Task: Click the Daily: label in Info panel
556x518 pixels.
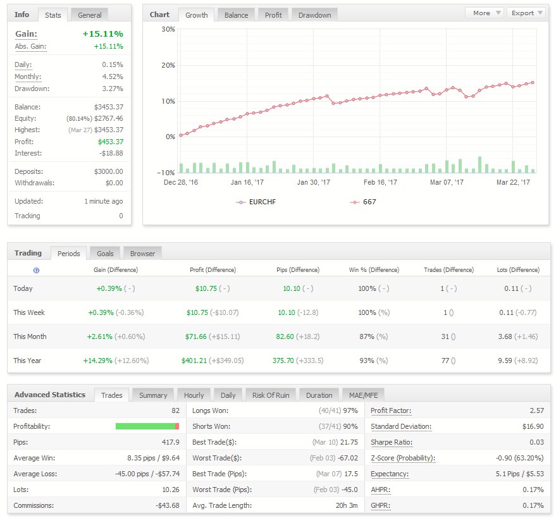Action: pyautogui.click(x=23, y=65)
